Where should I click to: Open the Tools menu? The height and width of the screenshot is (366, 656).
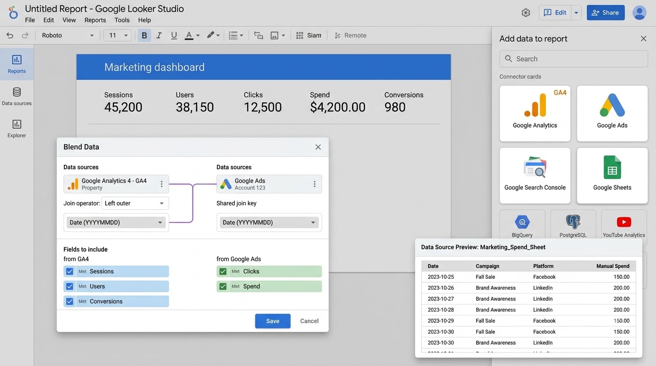point(122,20)
